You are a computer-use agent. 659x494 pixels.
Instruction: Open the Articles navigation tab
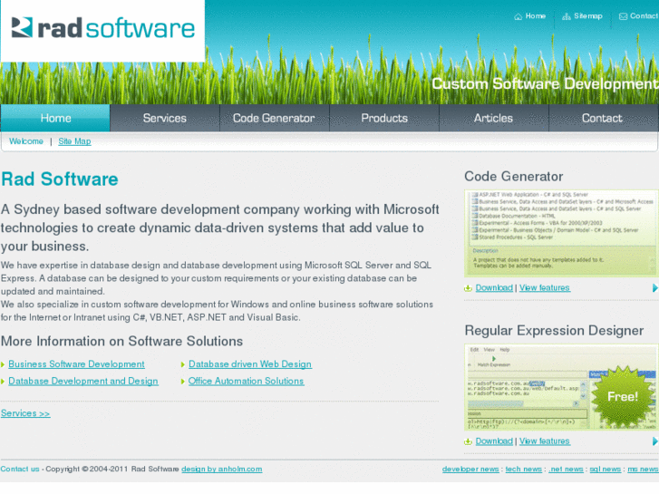click(x=493, y=118)
